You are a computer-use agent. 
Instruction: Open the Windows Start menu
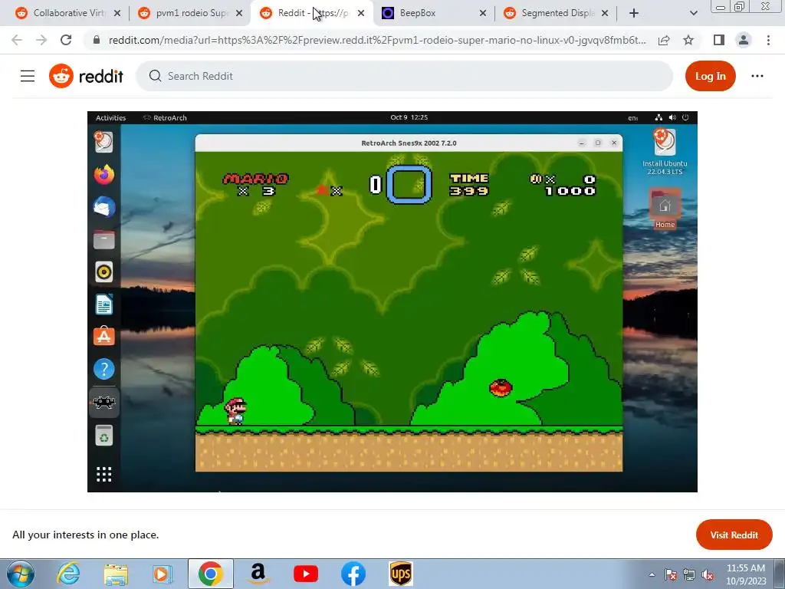pos(21,574)
